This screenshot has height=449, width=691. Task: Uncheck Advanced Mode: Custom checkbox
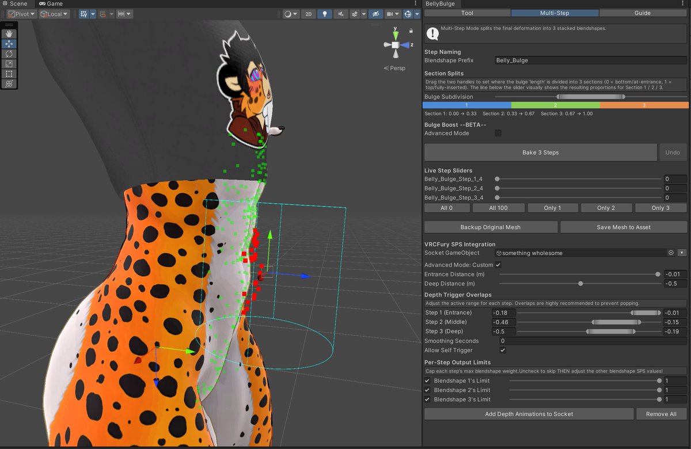pos(498,265)
